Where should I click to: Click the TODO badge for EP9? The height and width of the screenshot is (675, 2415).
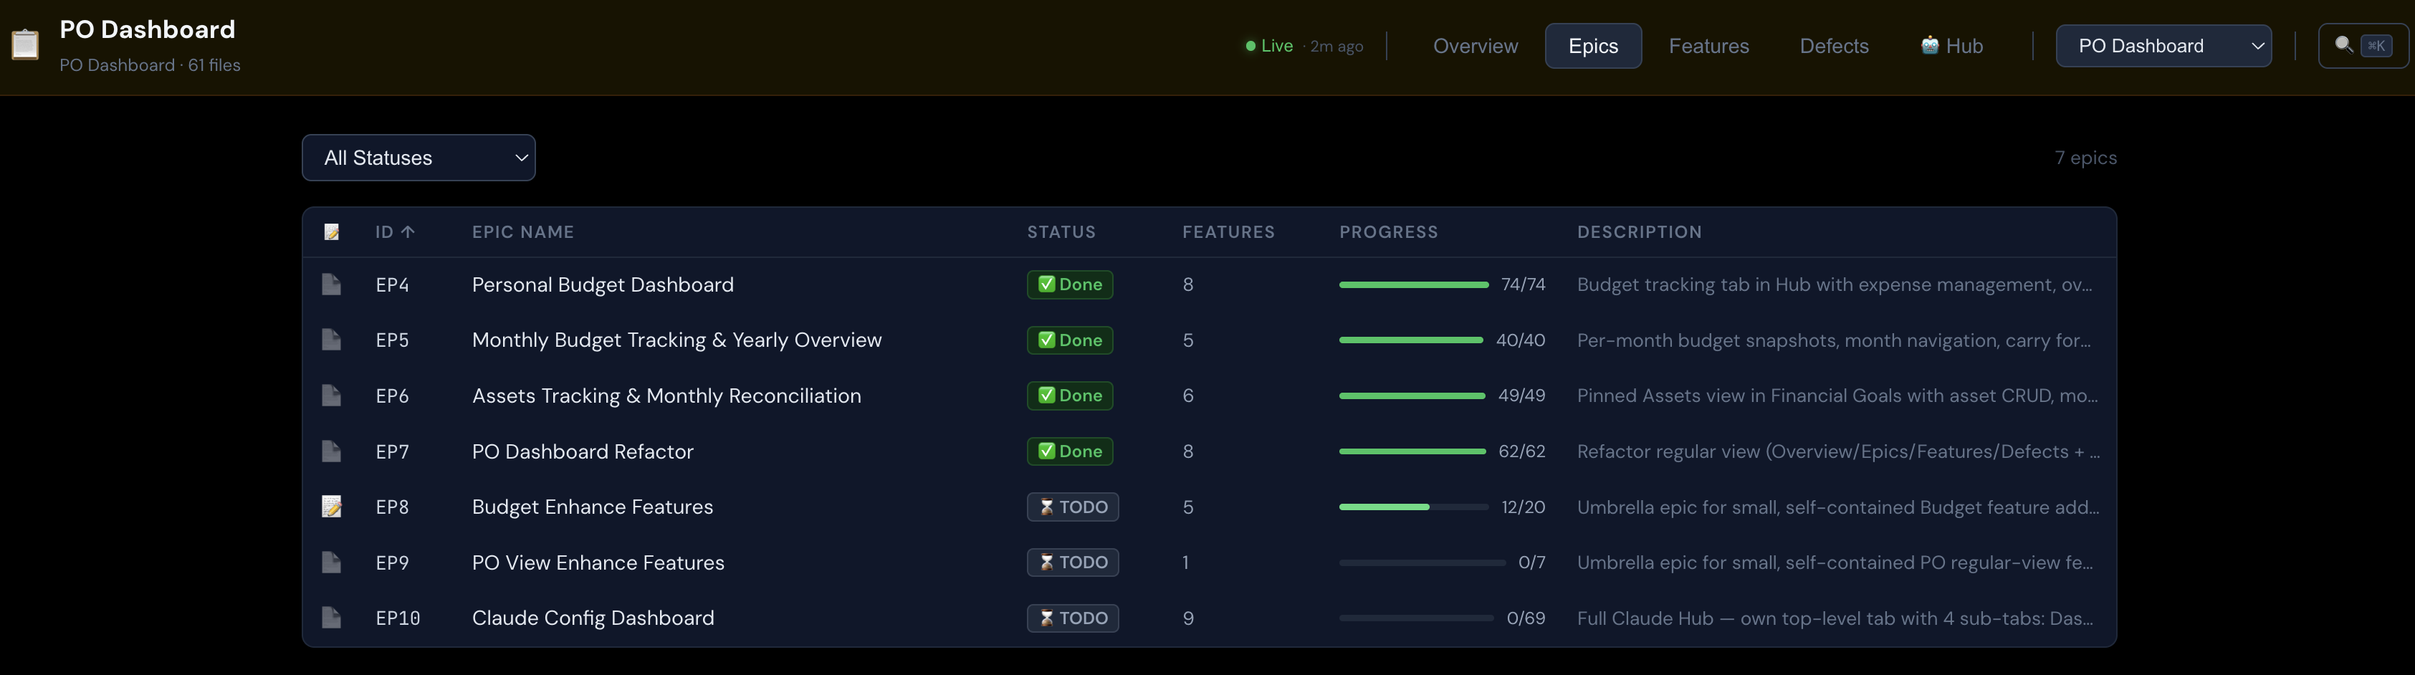tap(1073, 562)
